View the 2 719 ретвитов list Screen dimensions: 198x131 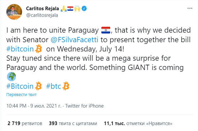tap(25, 123)
